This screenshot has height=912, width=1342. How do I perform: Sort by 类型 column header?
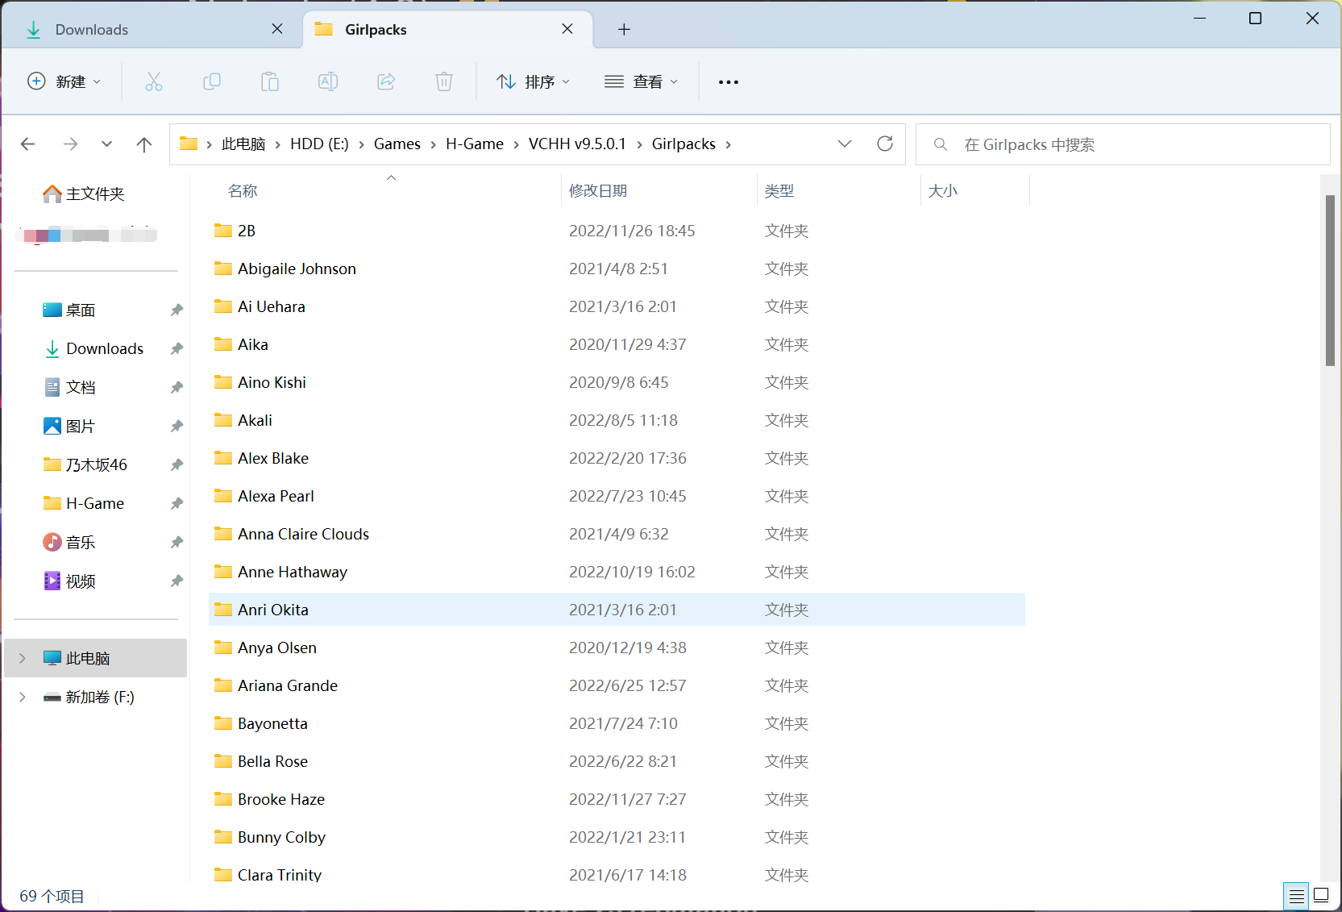pyautogui.click(x=779, y=191)
